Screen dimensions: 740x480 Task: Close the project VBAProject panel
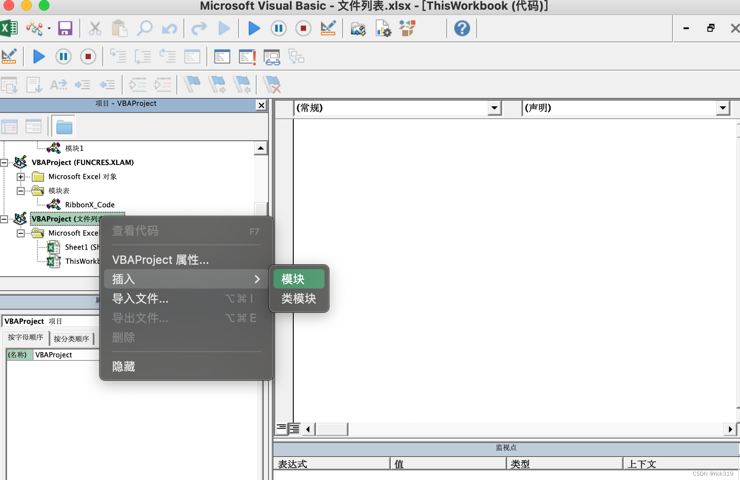pyautogui.click(x=262, y=105)
